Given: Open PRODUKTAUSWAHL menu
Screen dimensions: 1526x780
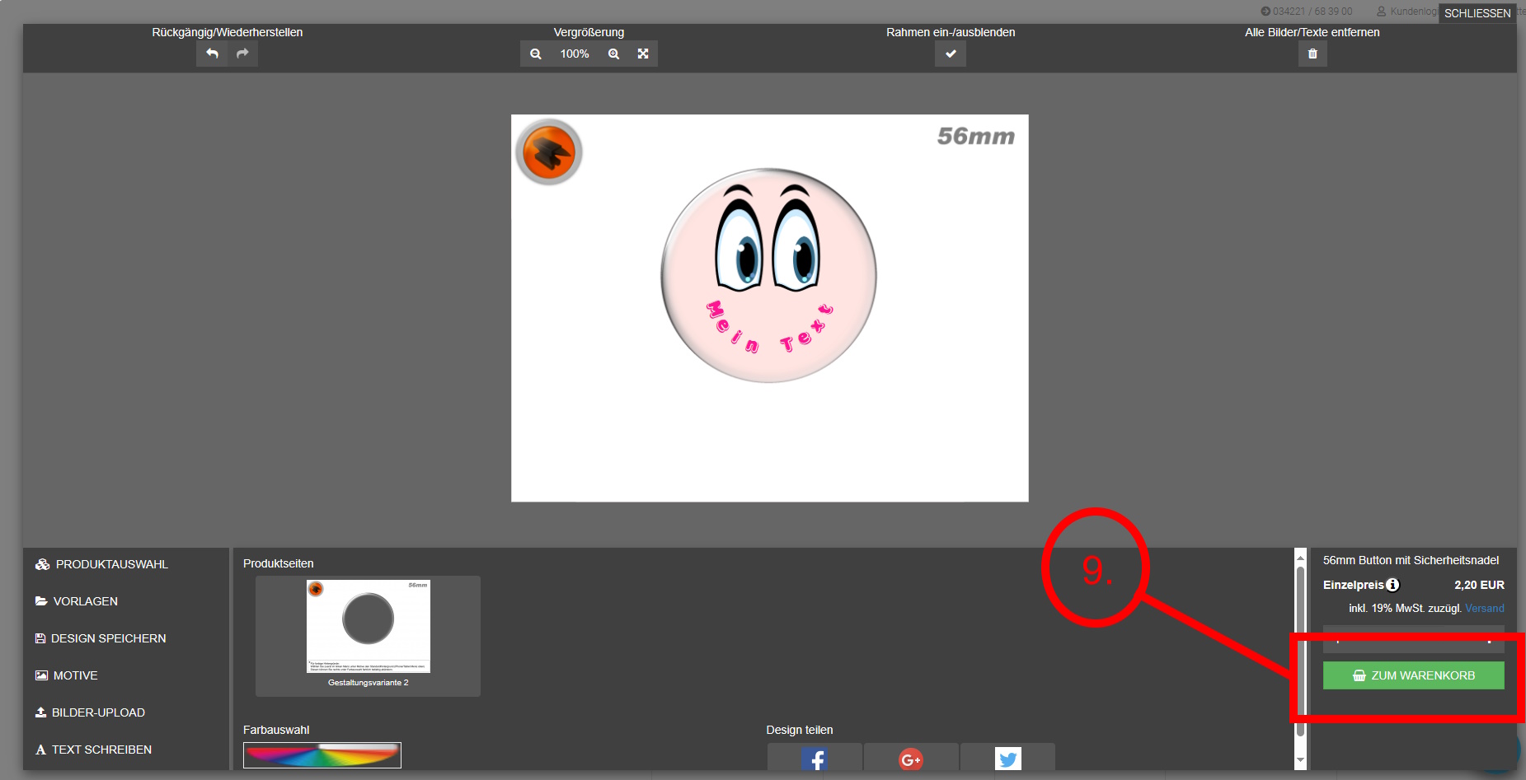Looking at the screenshot, I should coord(101,564).
